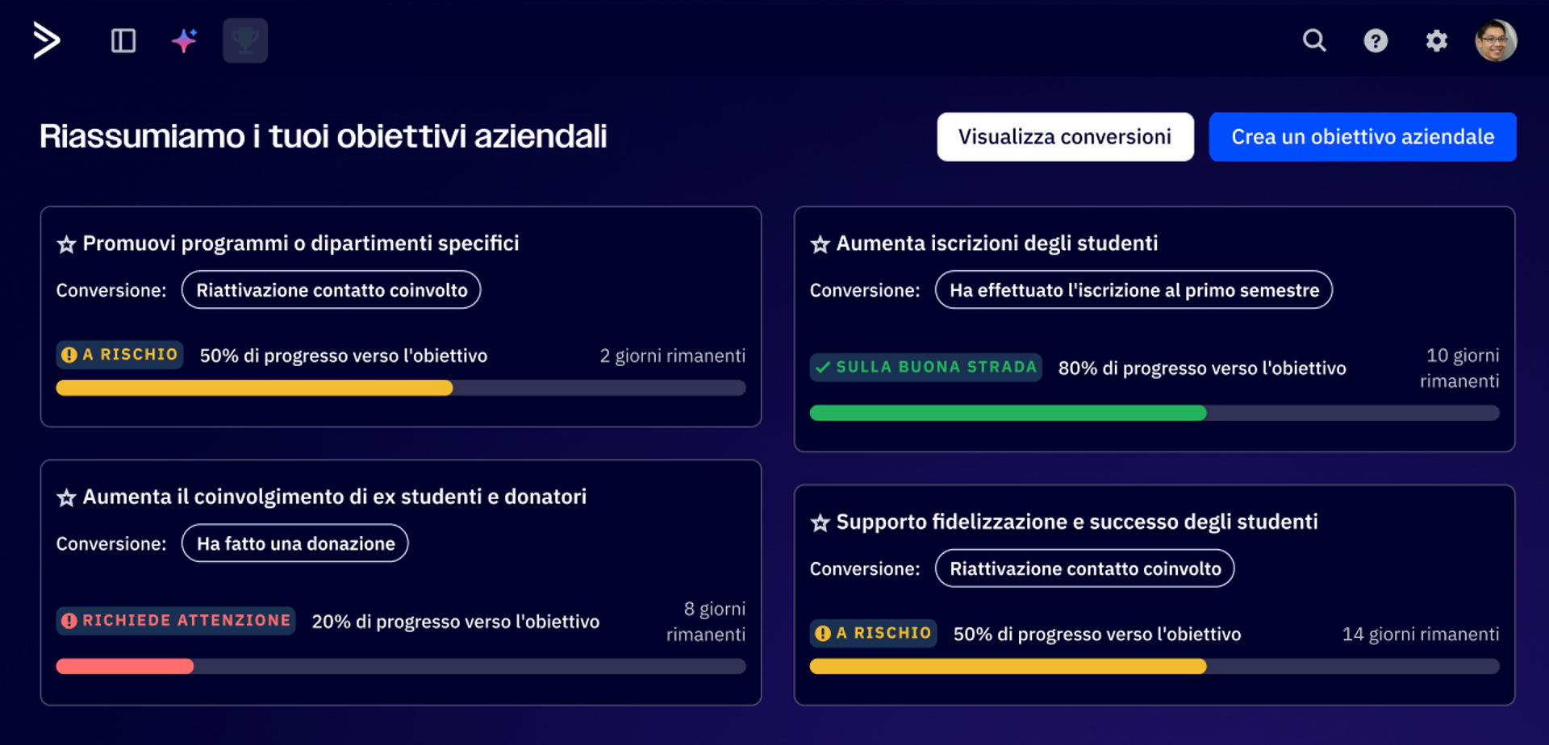
Task: Open the settings gear
Action: click(x=1436, y=40)
